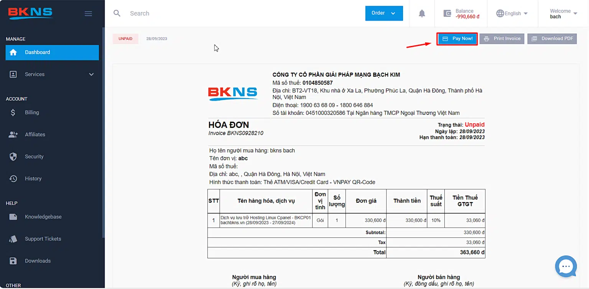Open Affiliates menu item
The image size is (589, 289).
point(52,134)
